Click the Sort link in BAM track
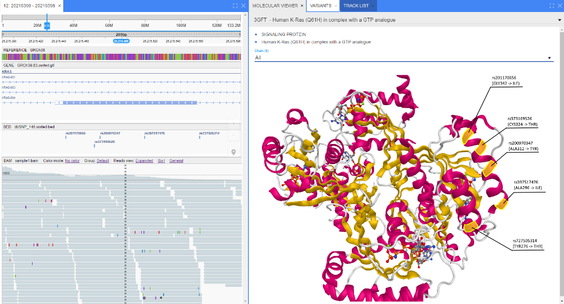 pos(161,161)
